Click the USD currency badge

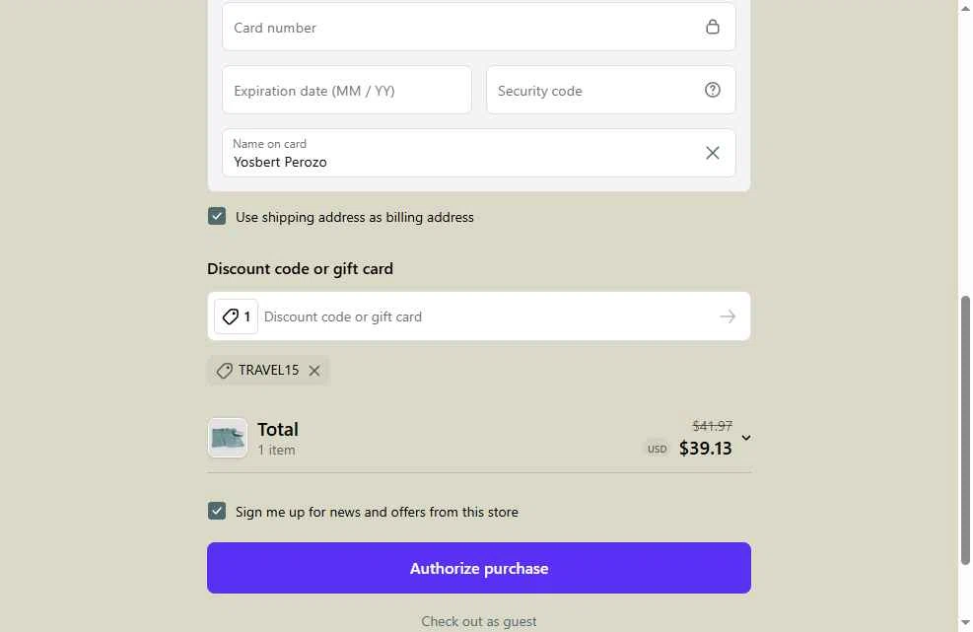click(x=657, y=449)
